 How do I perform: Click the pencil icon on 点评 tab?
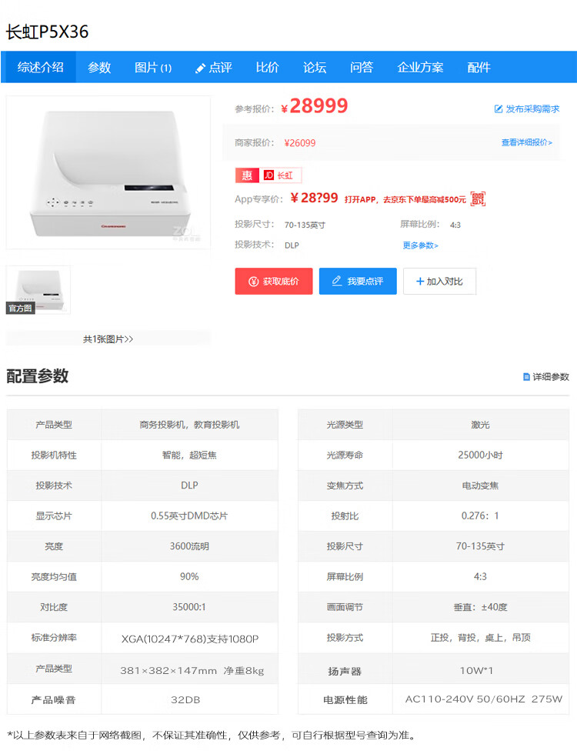tap(200, 68)
